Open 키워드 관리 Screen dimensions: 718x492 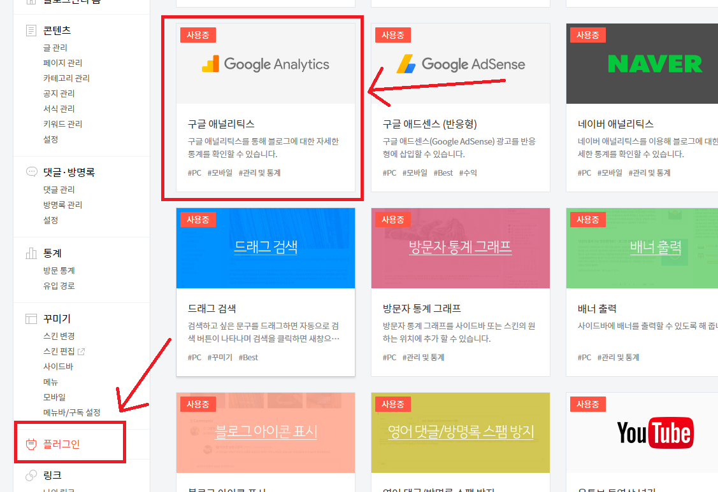62,124
